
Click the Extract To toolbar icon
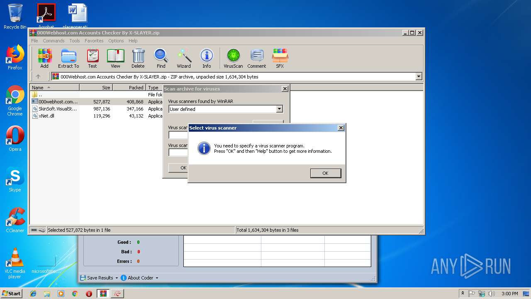pyautogui.click(x=68, y=58)
